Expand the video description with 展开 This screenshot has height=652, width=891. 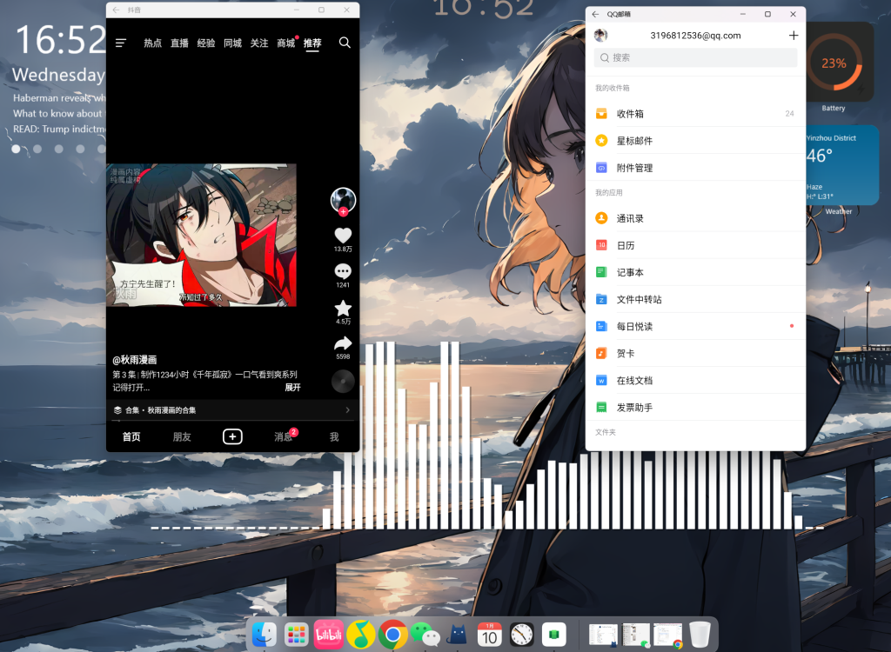pyautogui.click(x=292, y=388)
